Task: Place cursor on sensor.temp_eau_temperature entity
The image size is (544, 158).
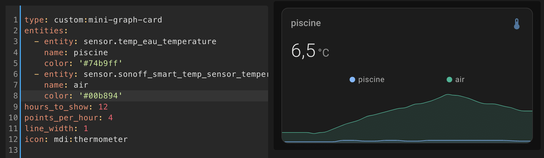Action: click(150, 42)
